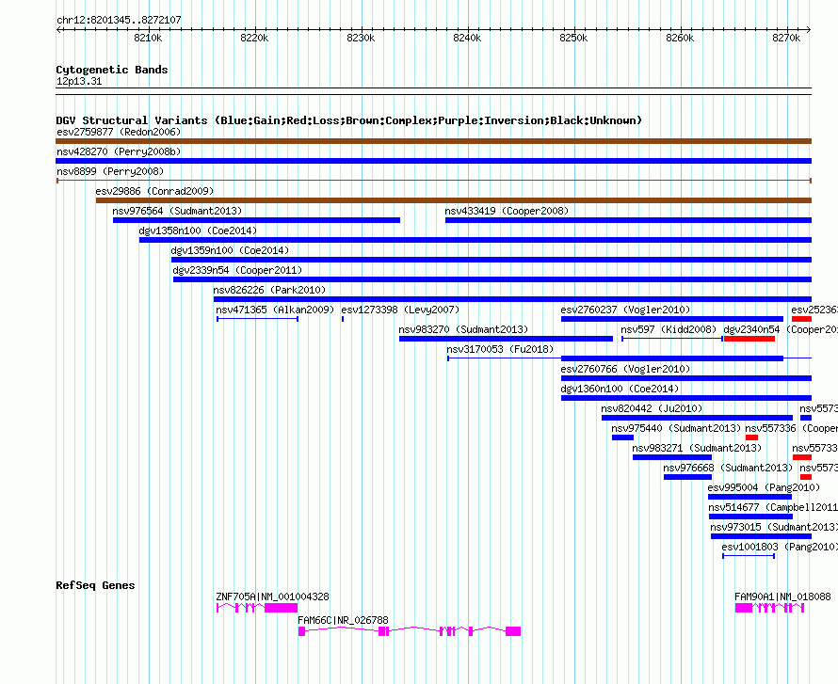Open variant nsv975440 (Sudmant2013) label
This screenshot has width=838, height=684.
[676, 428]
